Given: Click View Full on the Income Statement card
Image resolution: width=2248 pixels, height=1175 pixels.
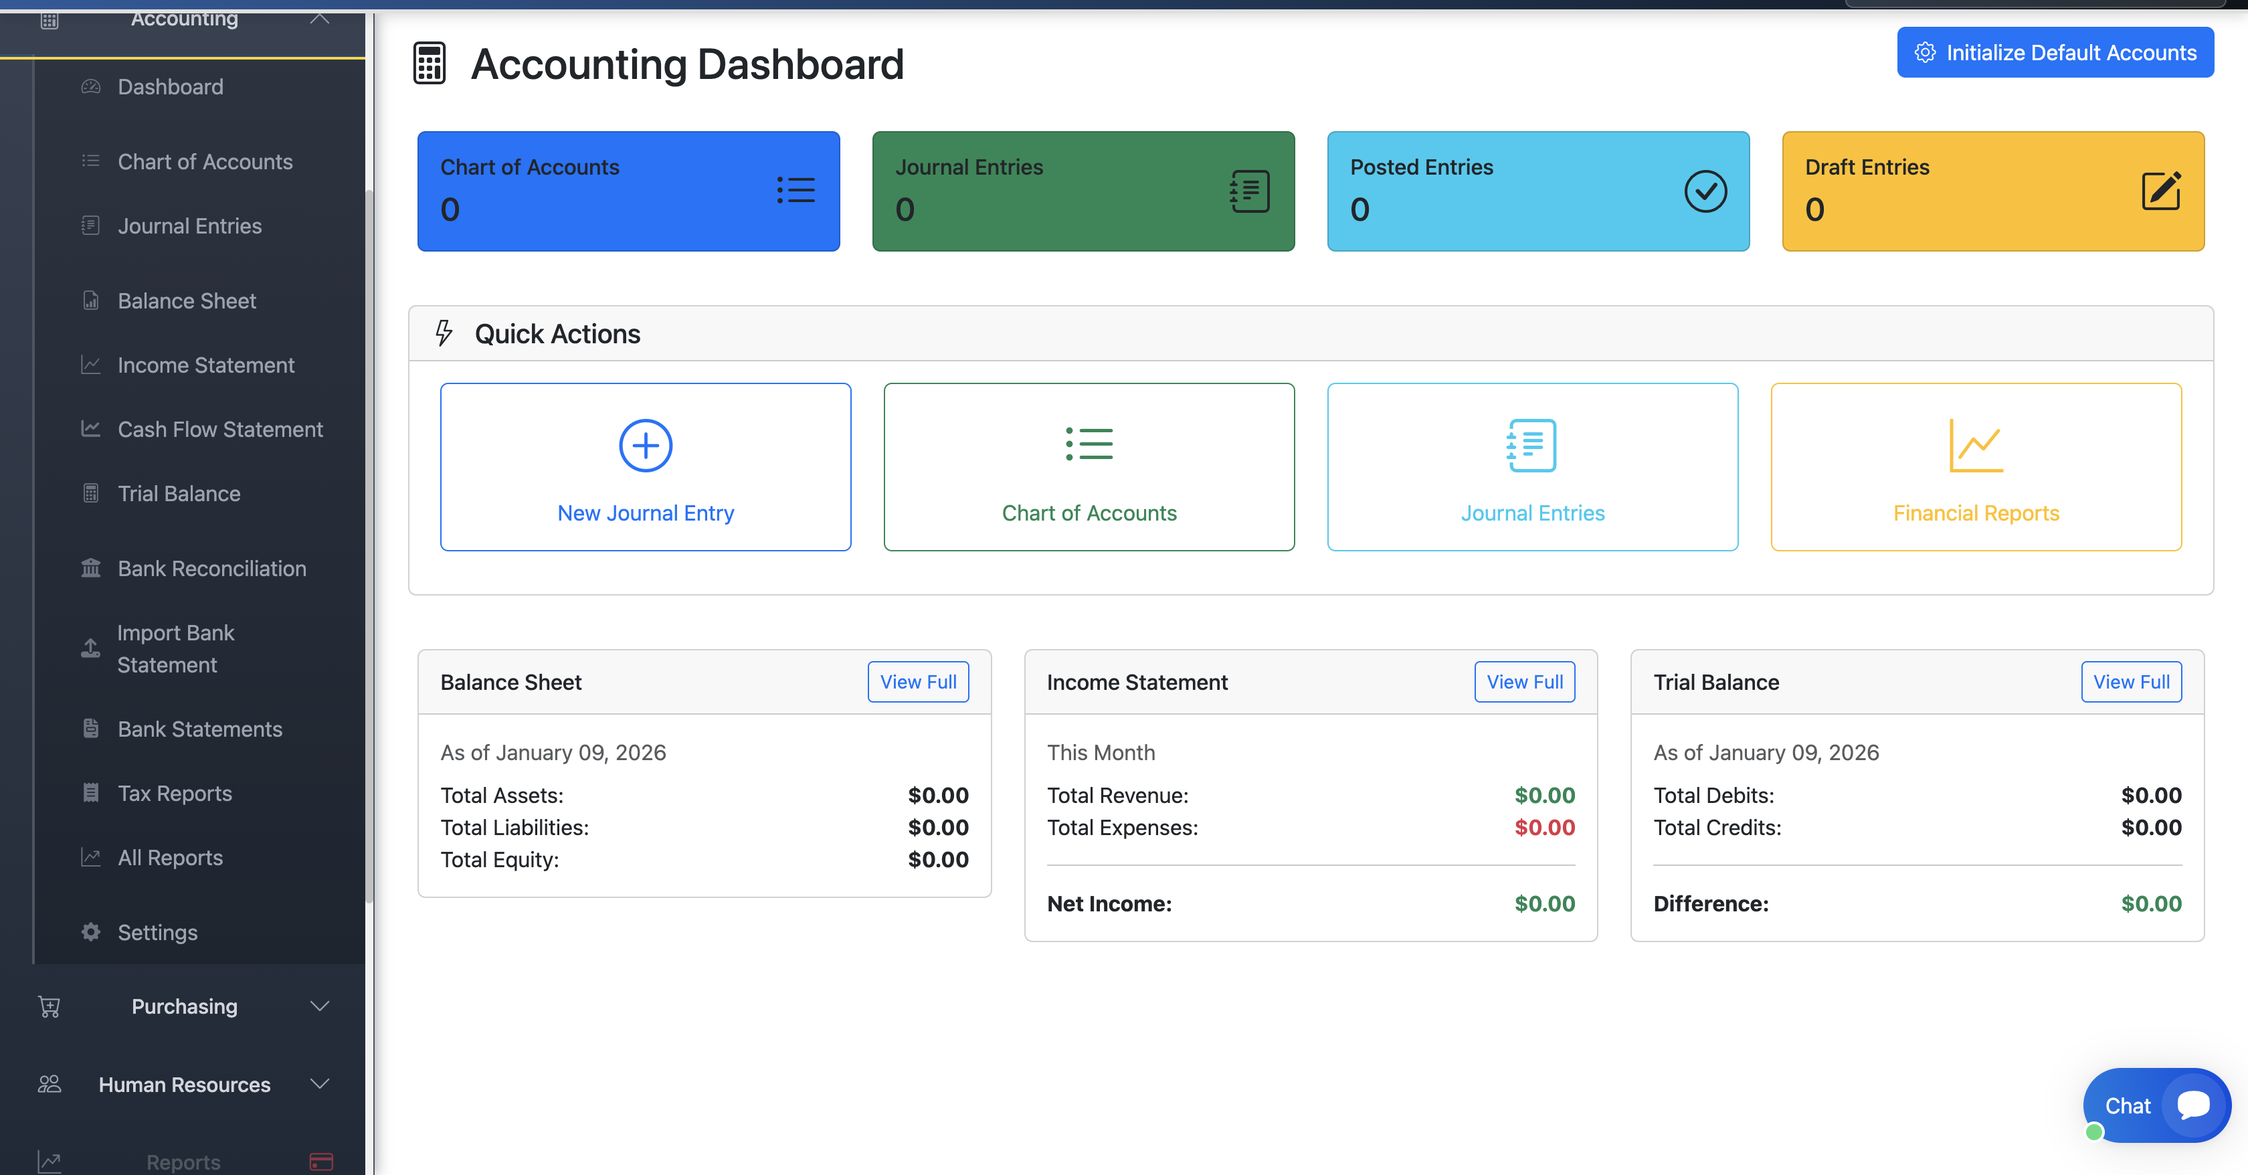Looking at the screenshot, I should pos(1523,682).
